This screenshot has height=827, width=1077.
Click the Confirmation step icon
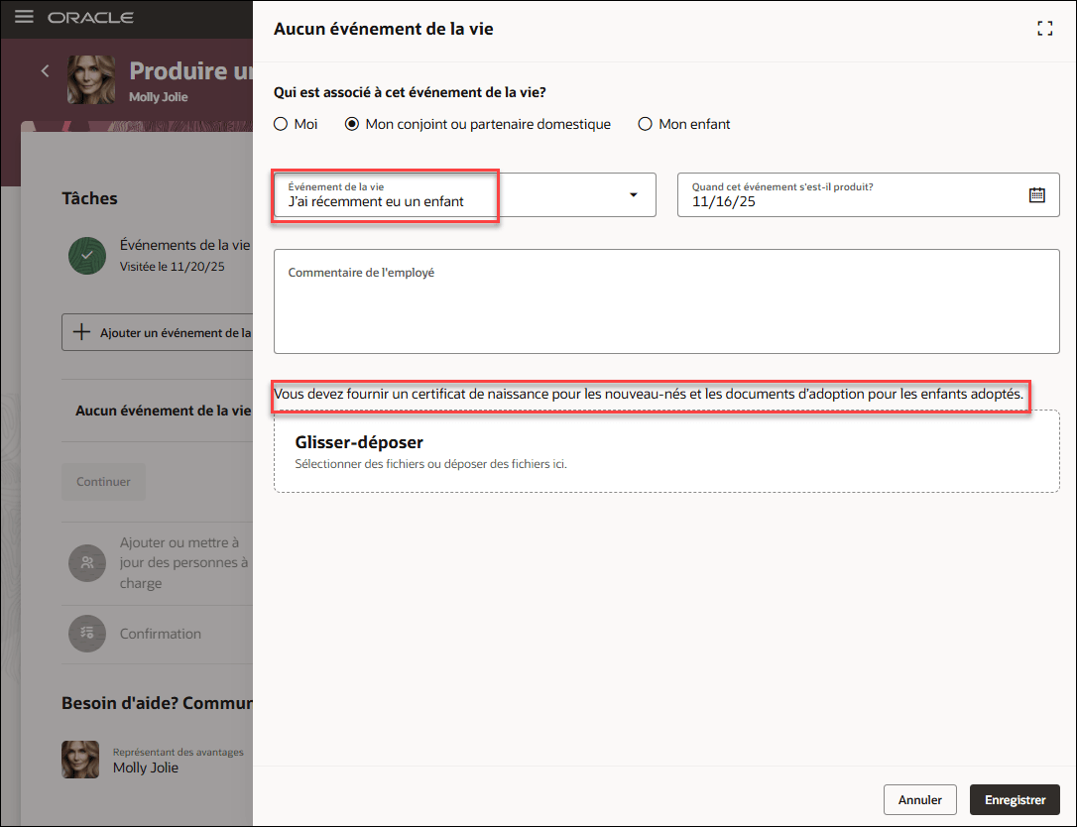[87, 633]
